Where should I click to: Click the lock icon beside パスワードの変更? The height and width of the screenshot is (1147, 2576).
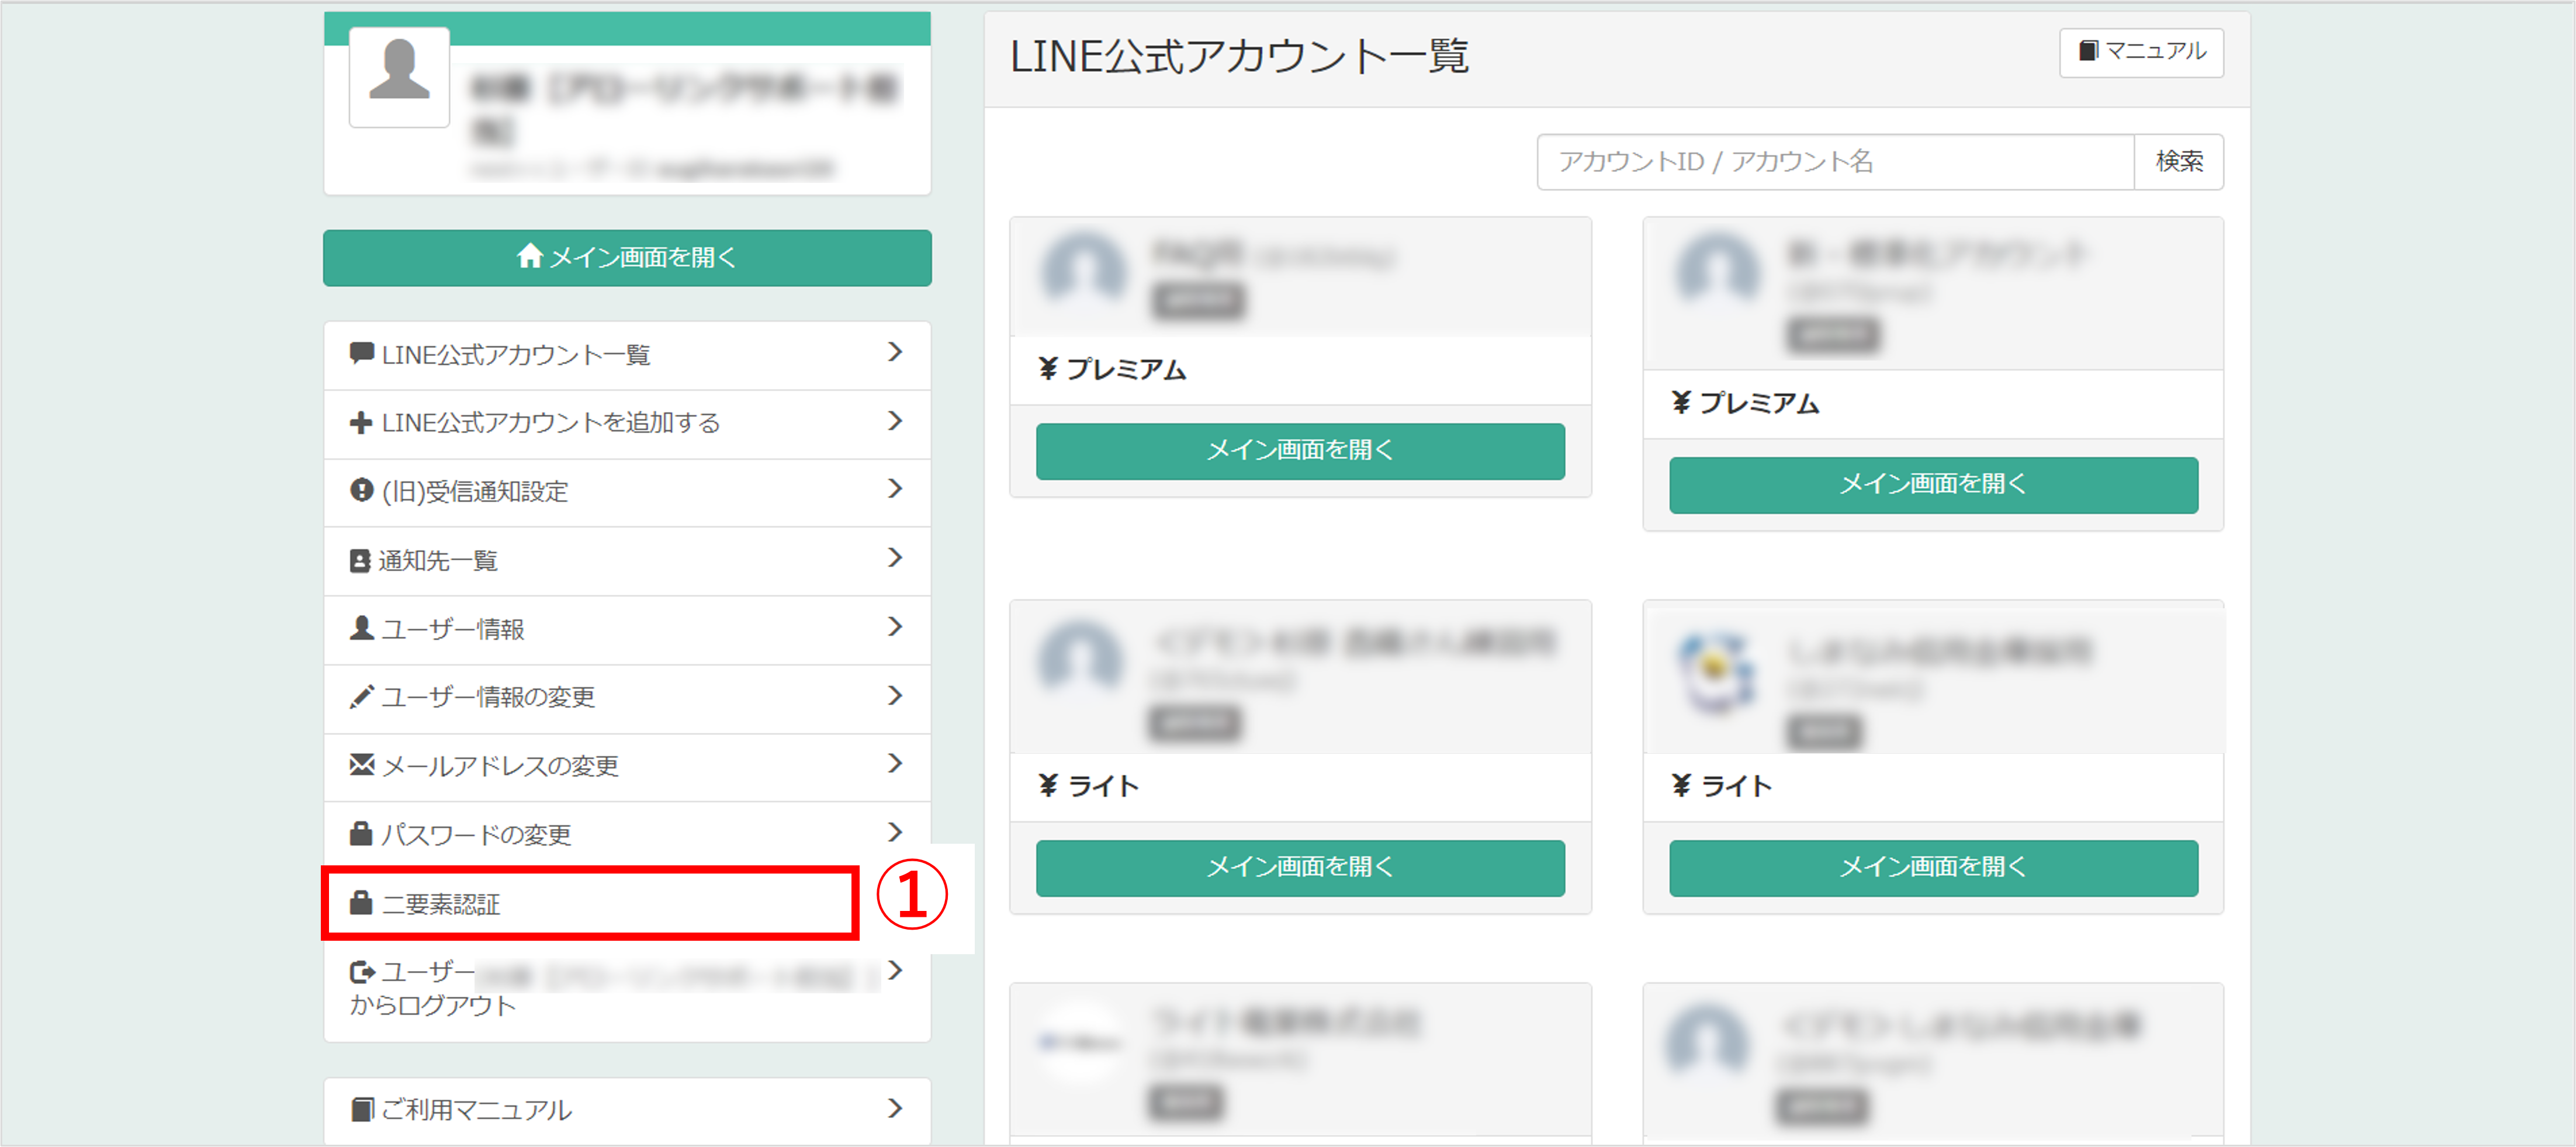tap(361, 833)
